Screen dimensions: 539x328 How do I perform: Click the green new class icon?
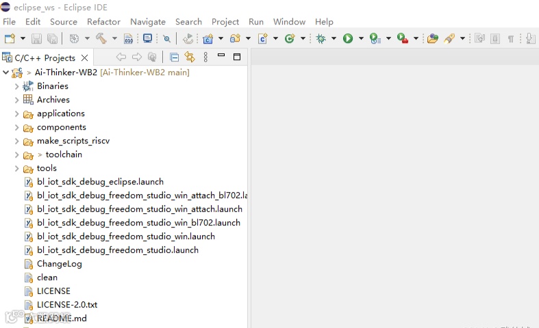click(x=290, y=38)
